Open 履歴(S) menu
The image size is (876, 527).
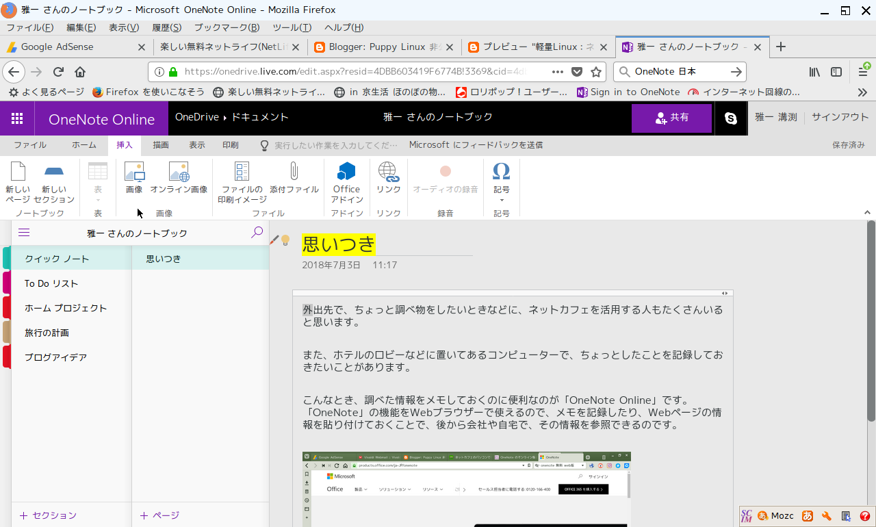pos(166,27)
